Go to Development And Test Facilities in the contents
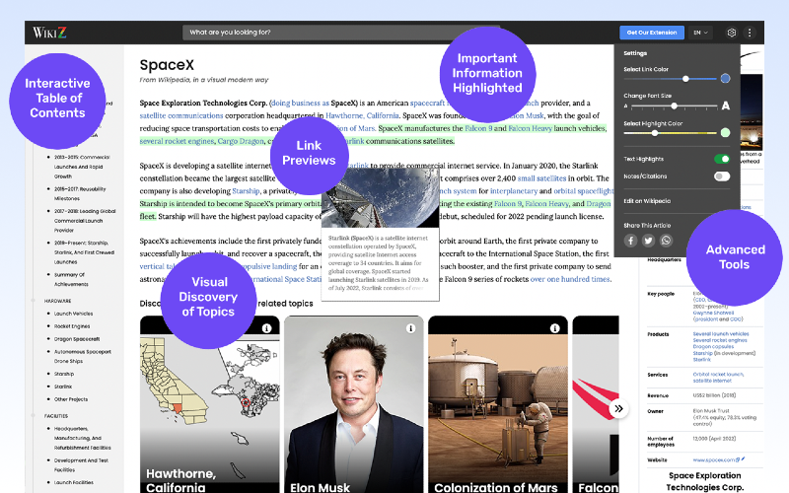Screen dimensions: 789x493 (x=81, y=465)
